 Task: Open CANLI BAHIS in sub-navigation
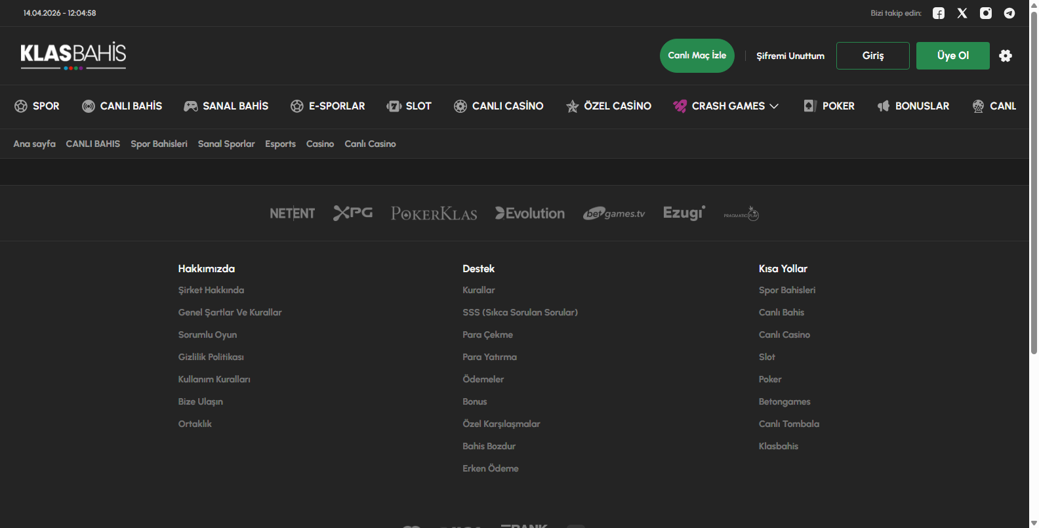[93, 144]
